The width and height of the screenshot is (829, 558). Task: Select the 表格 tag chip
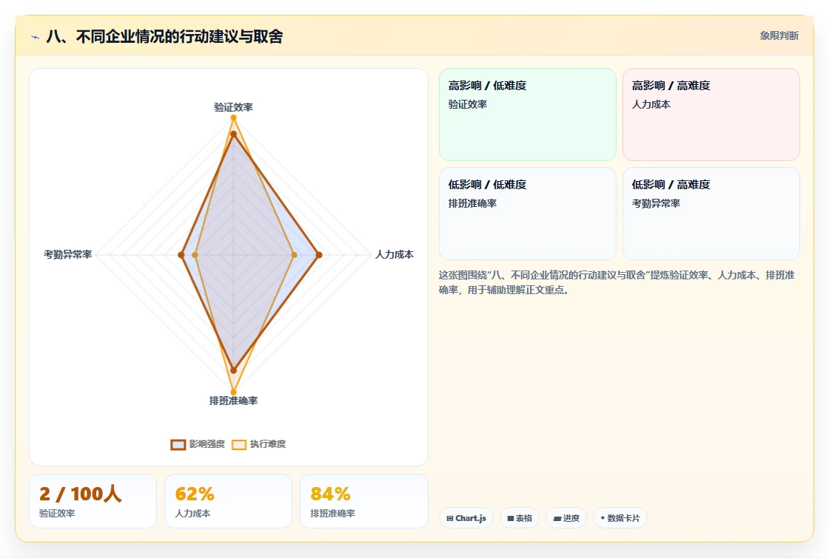click(520, 518)
